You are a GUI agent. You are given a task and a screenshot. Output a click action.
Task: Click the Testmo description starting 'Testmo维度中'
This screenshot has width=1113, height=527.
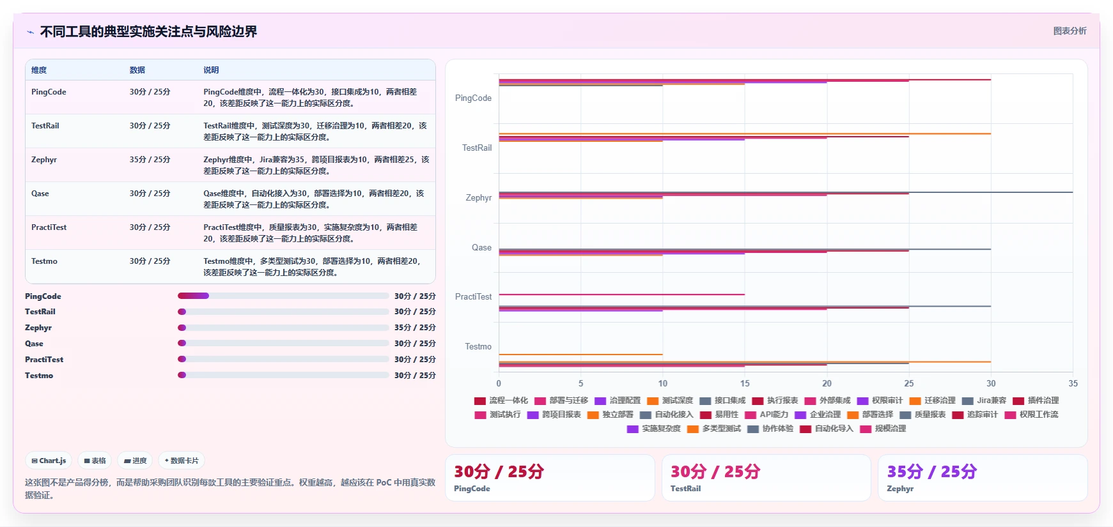313,267
